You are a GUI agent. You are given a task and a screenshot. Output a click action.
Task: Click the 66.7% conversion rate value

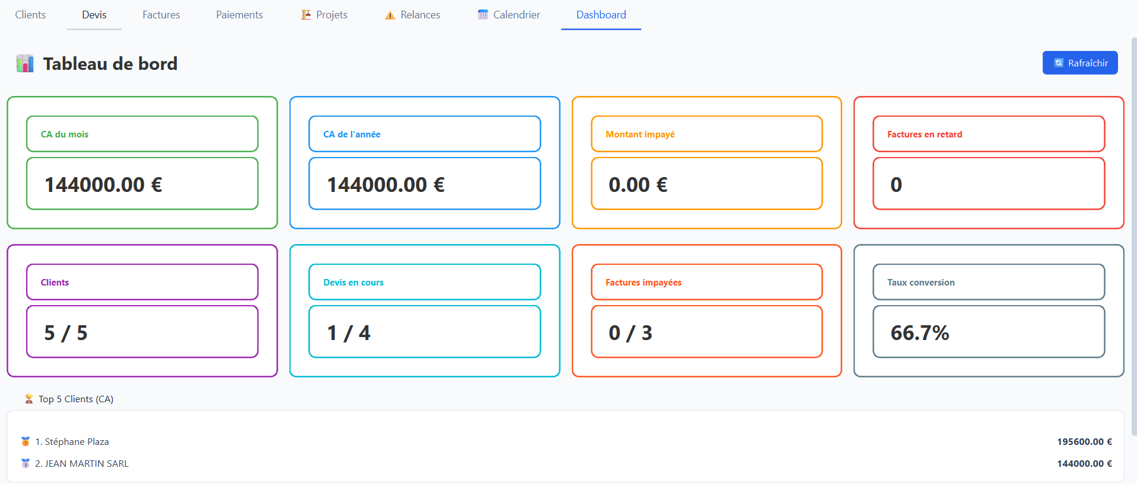click(920, 333)
